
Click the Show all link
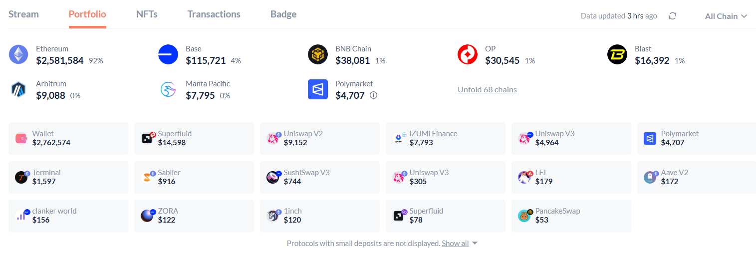click(x=455, y=244)
